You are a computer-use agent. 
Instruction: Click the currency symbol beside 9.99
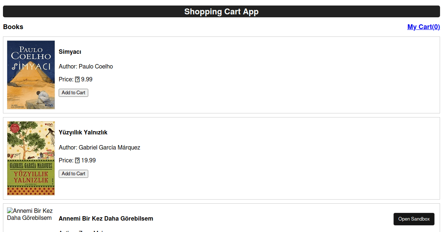tap(77, 79)
